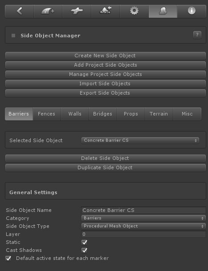The height and width of the screenshot is (271, 208).
Task: Open the gear settings toolbar icon
Action: pos(134,11)
